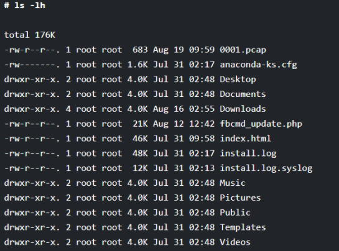Click the Templates directory name
This screenshot has width=339, height=251.
[243, 227]
